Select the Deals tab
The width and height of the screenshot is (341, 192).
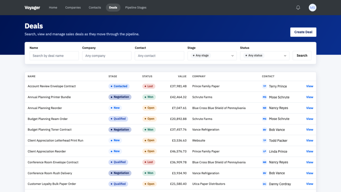pyautogui.click(x=113, y=8)
